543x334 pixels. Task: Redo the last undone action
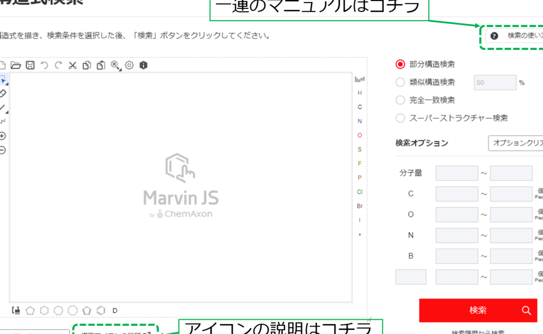[58, 65]
